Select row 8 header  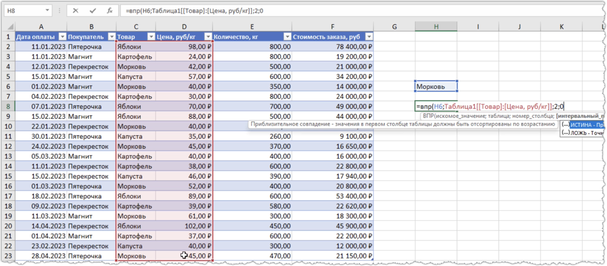[9, 107]
